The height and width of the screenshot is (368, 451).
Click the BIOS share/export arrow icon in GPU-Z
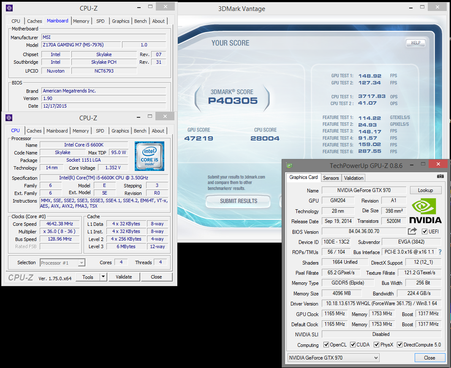(412, 231)
